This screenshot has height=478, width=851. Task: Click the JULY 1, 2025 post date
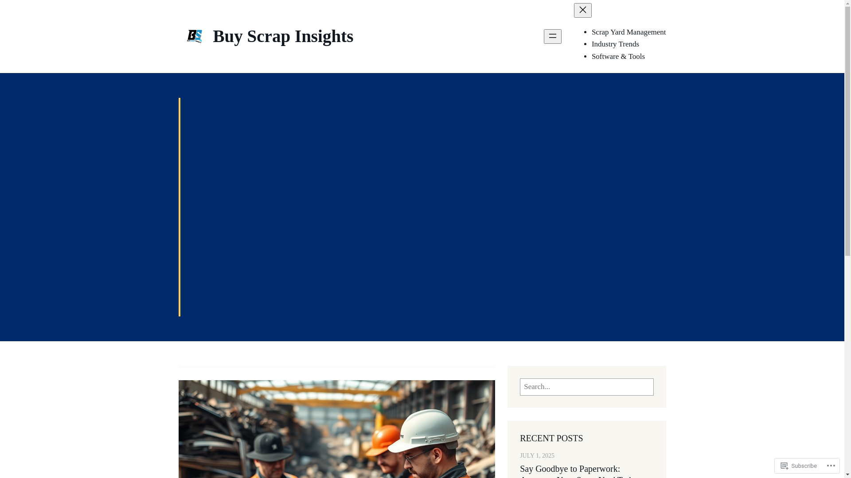pos(537,455)
